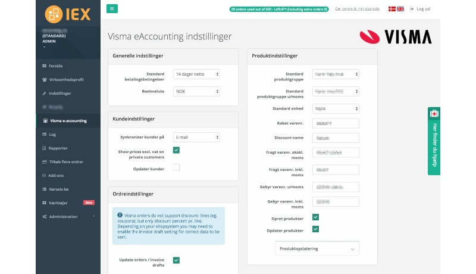Click the Rapporter document icon

coord(44,148)
